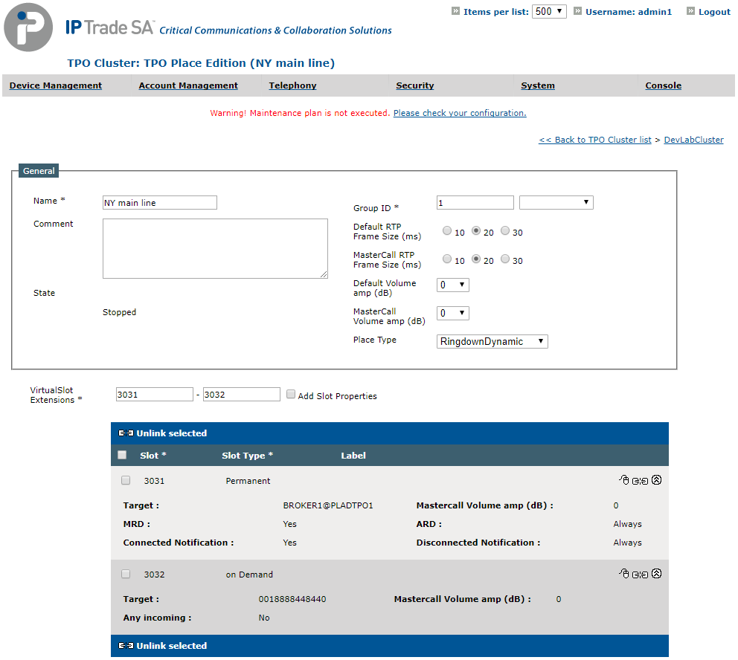Collapse slot 3031 details with the chevron icon
738x660 pixels.
pyautogui.click(x=657, y=480)
